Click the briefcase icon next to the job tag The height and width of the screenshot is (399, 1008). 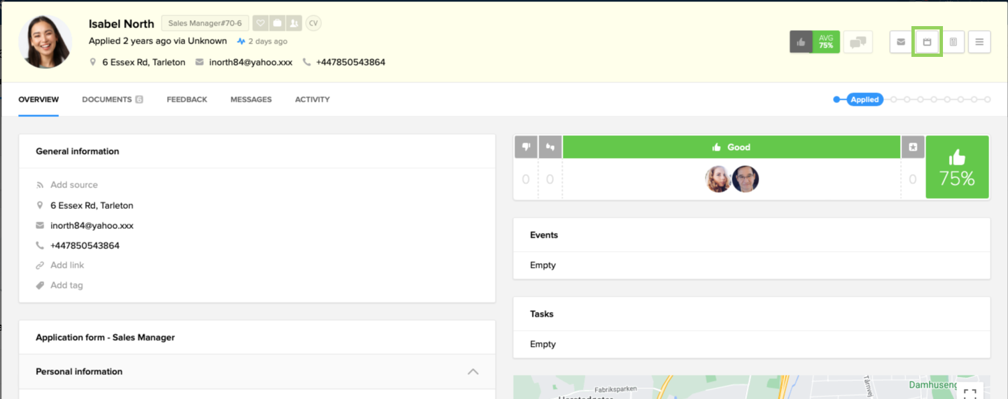(277, 23)
